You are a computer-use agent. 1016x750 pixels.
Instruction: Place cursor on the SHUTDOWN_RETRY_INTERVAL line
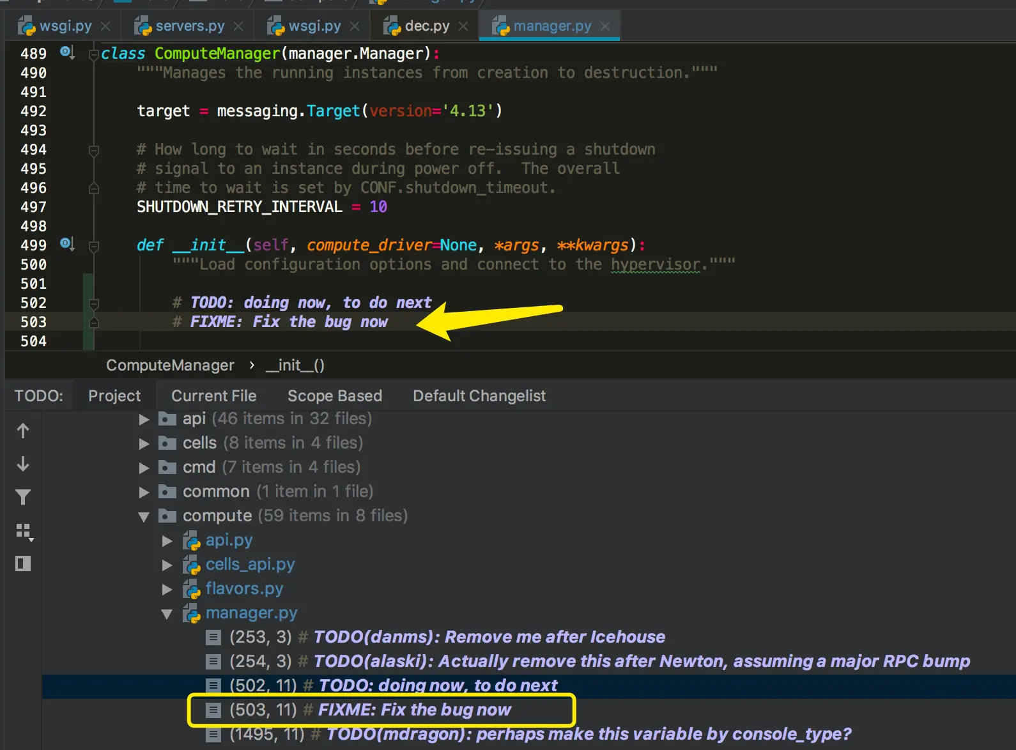coord(262,207)
